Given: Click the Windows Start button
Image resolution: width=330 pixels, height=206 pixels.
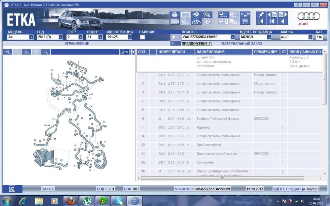Looking at the screenshot, I should [x=7, y=201].
